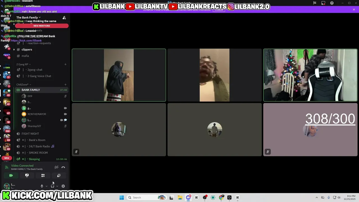Screen dimensions: 359x202
Task: Open the user avatar in the bottom user panel
Action: coord(7,186)
